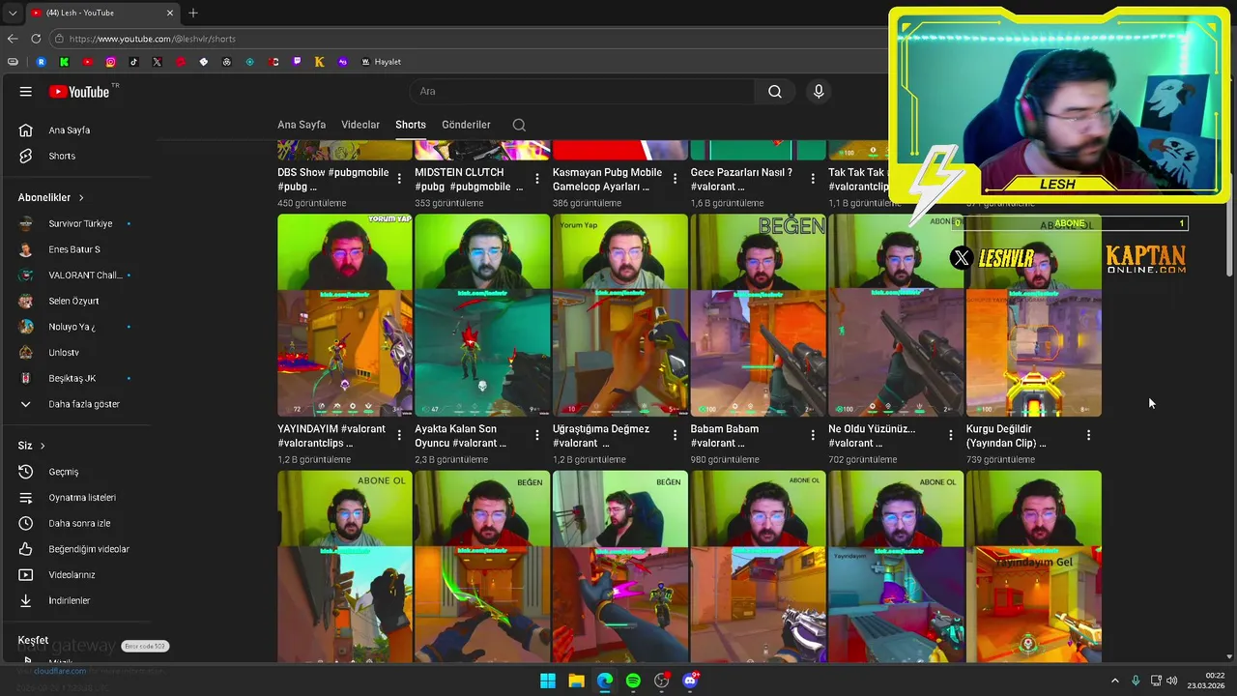The height and width of the screenshot is (696, 1237).
Task: Show hidden system tray icons
Action: (1114, 681)
